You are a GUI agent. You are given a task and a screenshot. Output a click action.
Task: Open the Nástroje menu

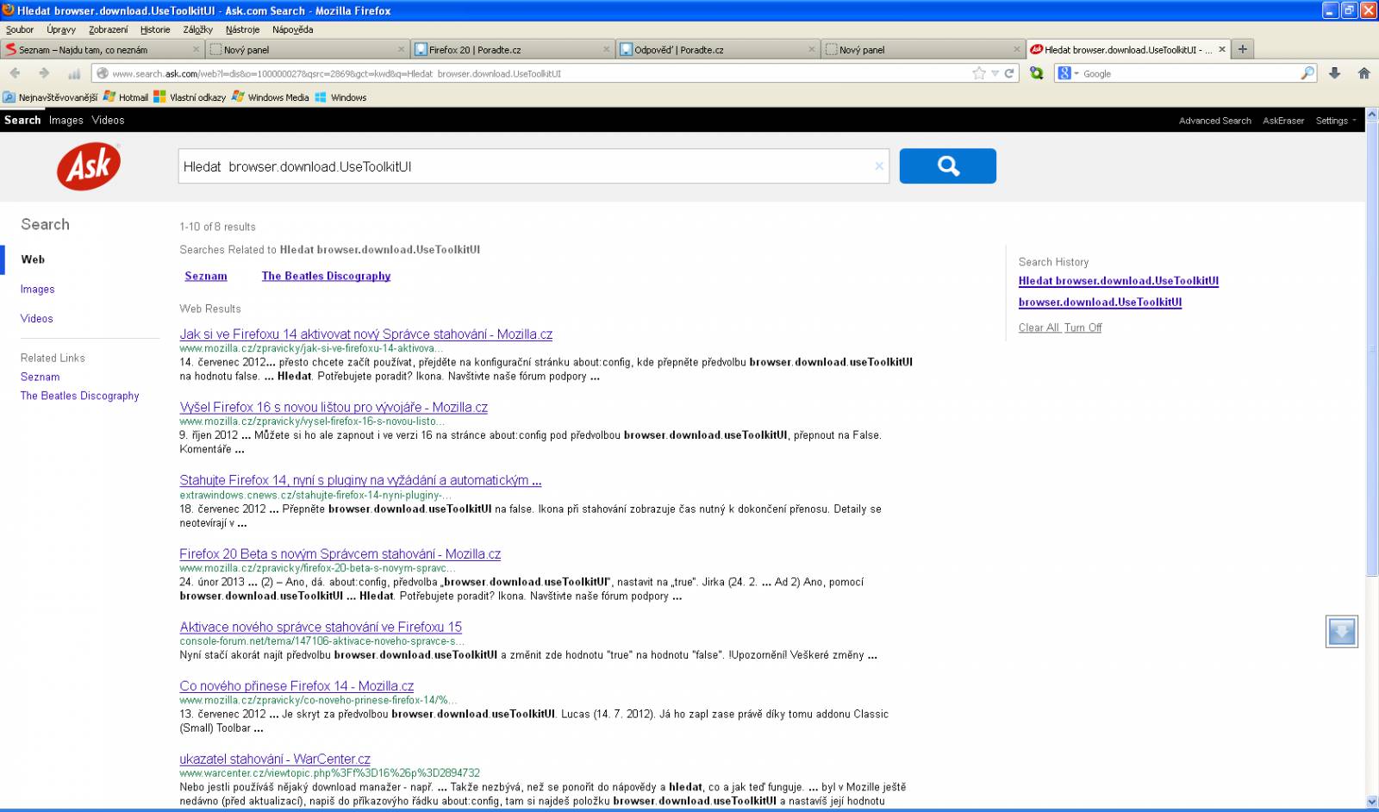[243, 29]
